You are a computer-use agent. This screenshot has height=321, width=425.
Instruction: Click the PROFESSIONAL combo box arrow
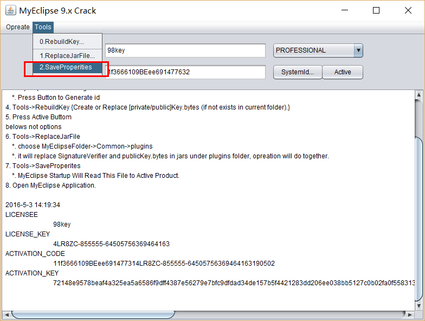(x=358, y=50)
